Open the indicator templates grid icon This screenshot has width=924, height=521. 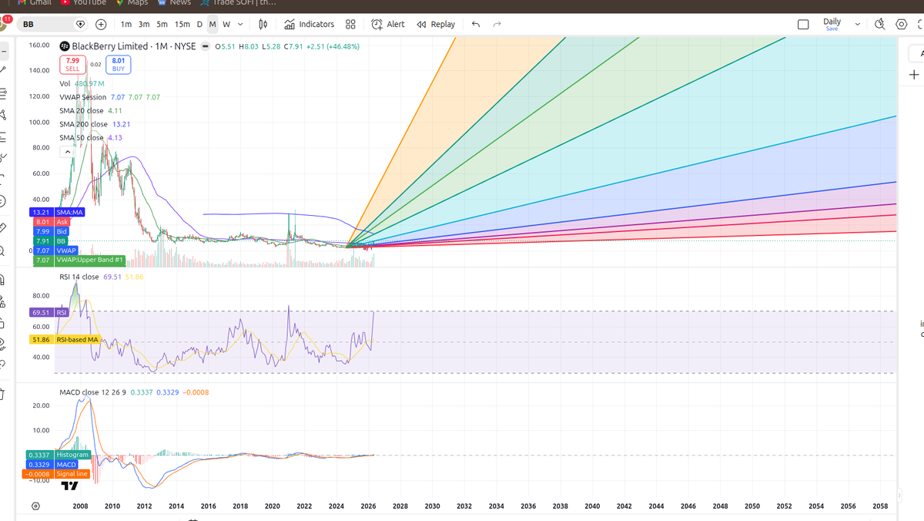350,25
